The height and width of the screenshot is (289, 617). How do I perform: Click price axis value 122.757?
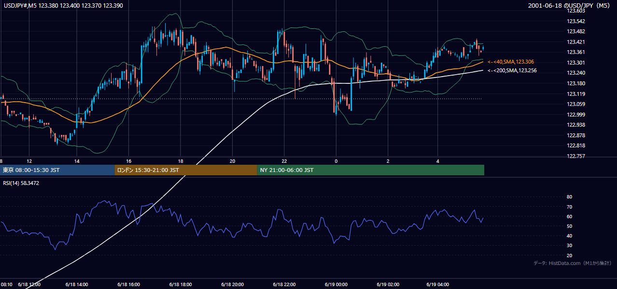click(x=575, y=156)
